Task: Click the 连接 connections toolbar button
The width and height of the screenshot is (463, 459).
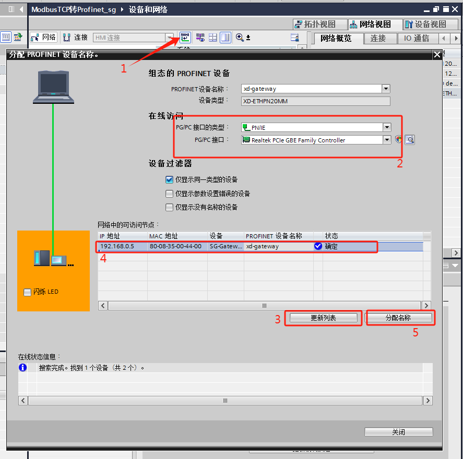Action: (x=75, y=37)
